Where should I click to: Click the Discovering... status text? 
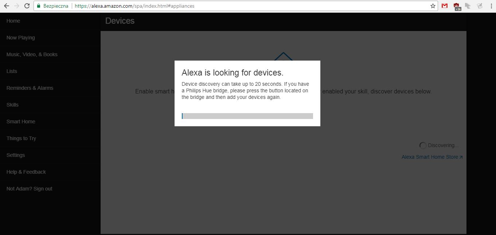pyautogui.click(x=443, y=145)
